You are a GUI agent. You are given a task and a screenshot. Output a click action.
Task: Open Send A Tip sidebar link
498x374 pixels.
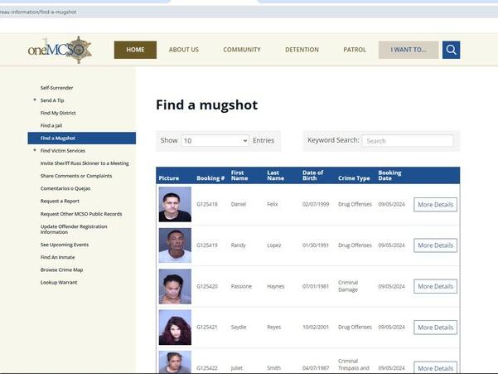tap(52, 100)
